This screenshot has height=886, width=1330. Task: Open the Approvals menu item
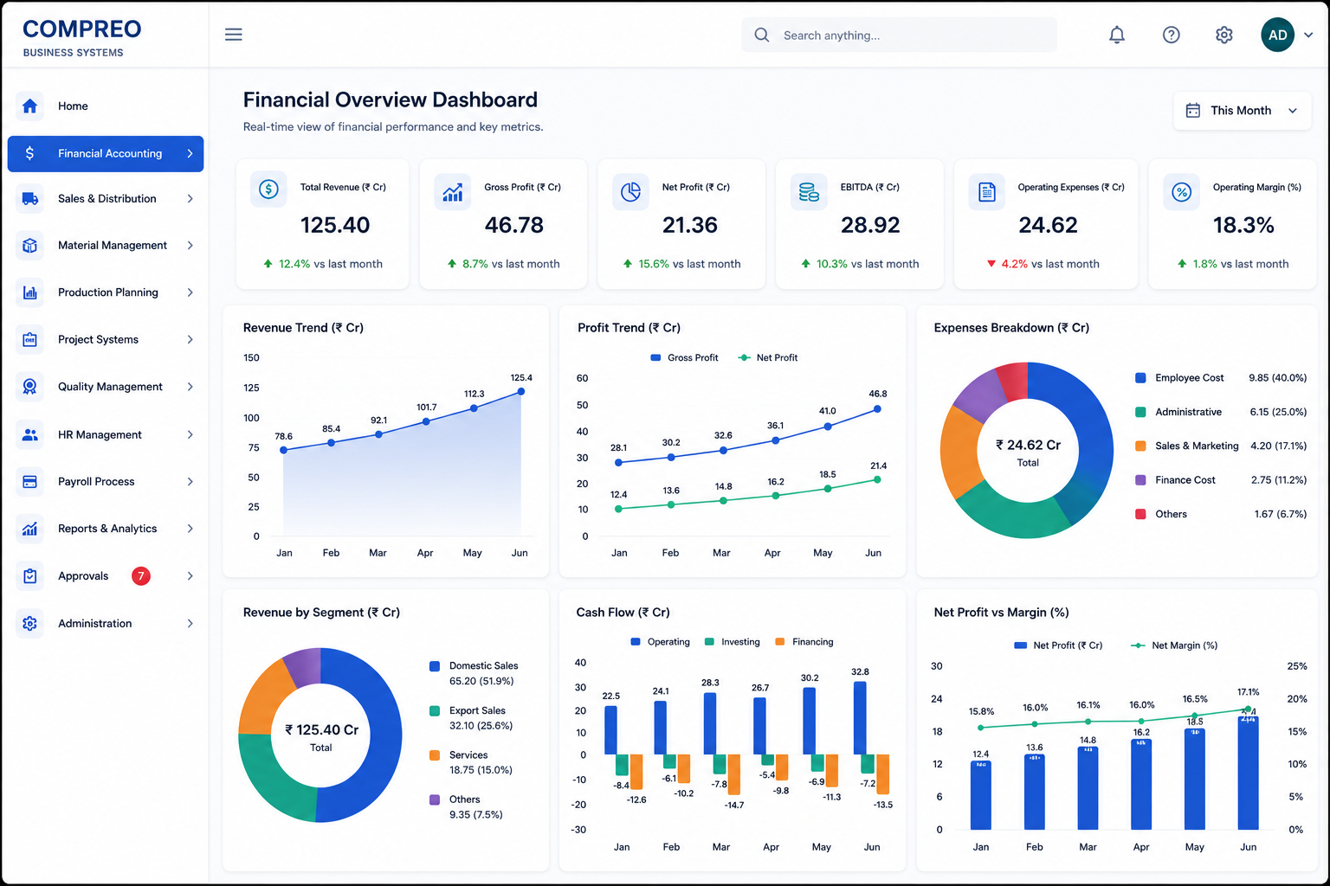106,575
